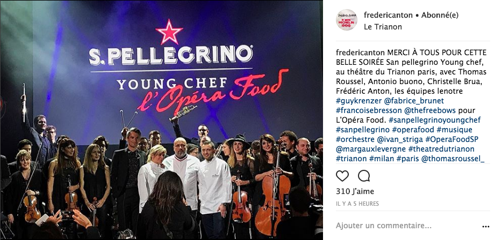Visit the @thomasroussel_ mention
This screenshot has height=240, width=502.
click(453, 159)
